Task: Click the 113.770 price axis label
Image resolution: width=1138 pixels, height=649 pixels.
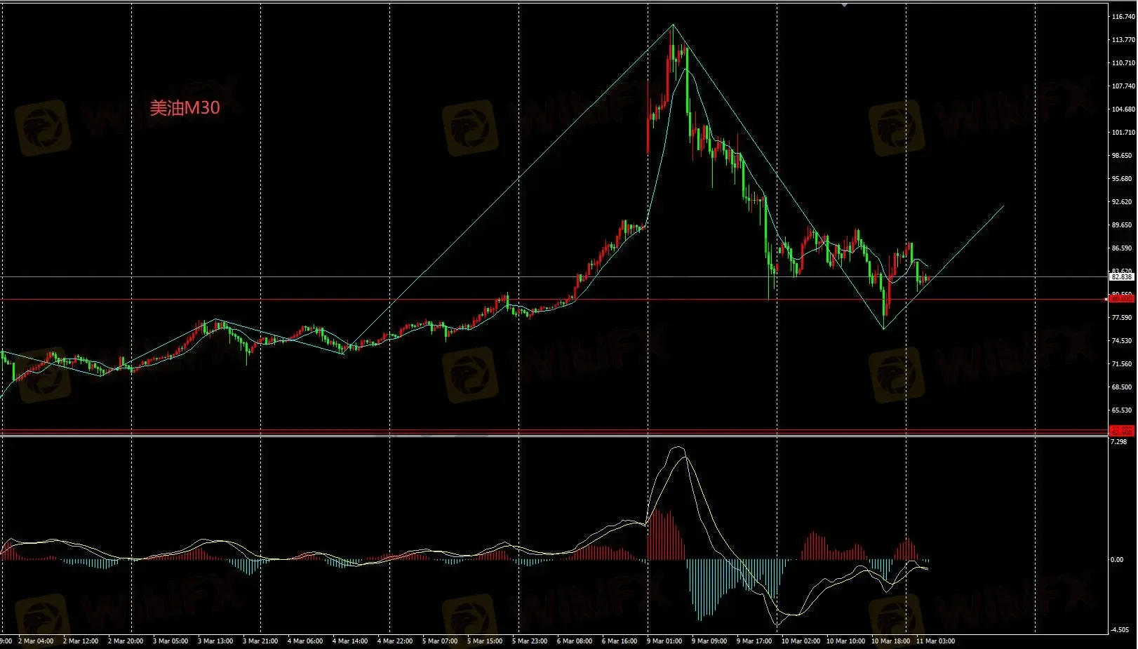Action: [x=1123, y=40]
